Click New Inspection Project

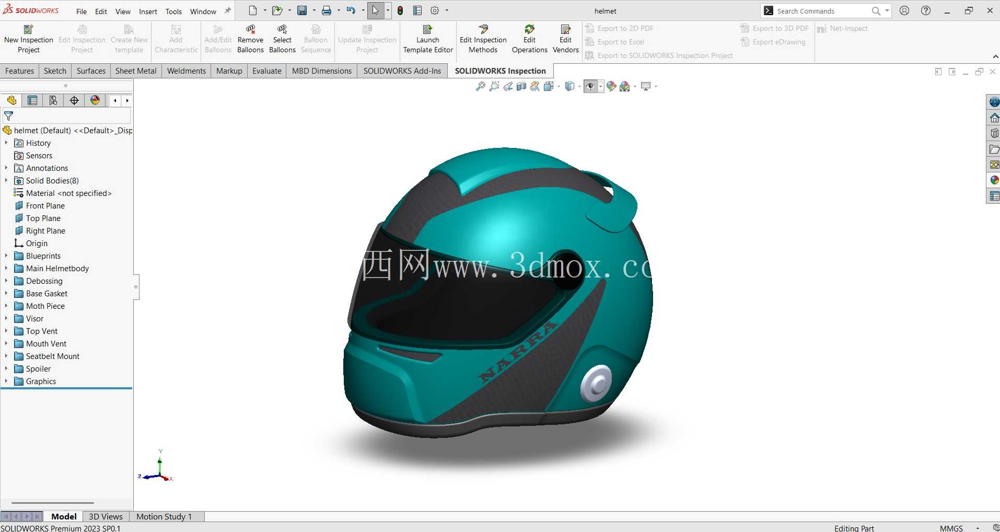click(29, 39)
